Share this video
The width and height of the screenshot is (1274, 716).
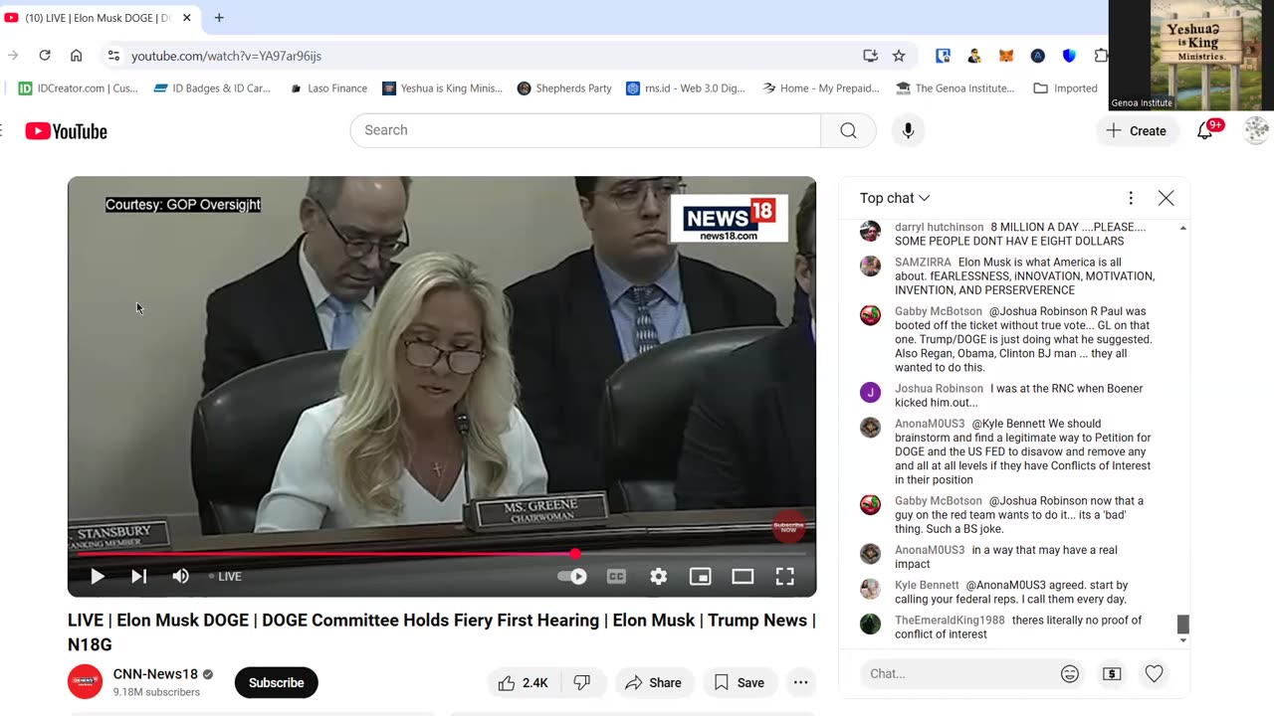coord(653,682)
